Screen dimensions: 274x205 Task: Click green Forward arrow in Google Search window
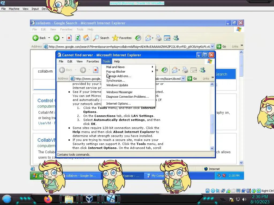click(x=56, y=38)
